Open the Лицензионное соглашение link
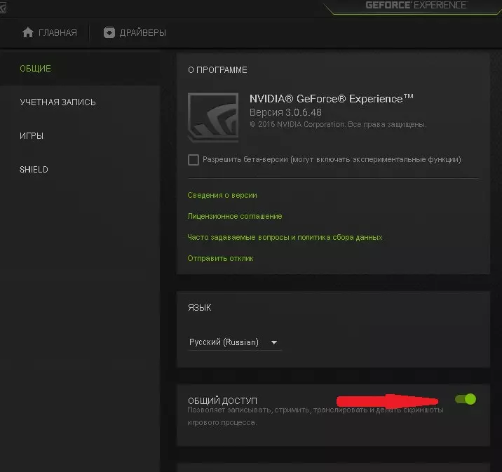502x472 pixels. 235,216
